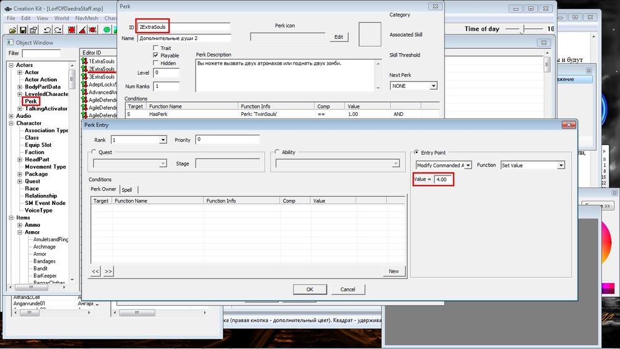Click the Save plugin toolbar icon
620x349 pixels.
click(x=24, y=29)
